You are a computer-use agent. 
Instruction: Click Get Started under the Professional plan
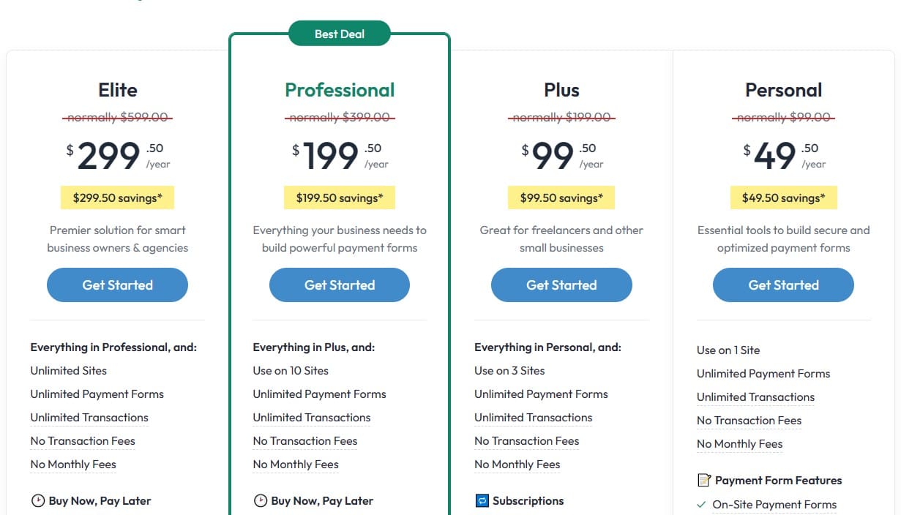(339, 285)
